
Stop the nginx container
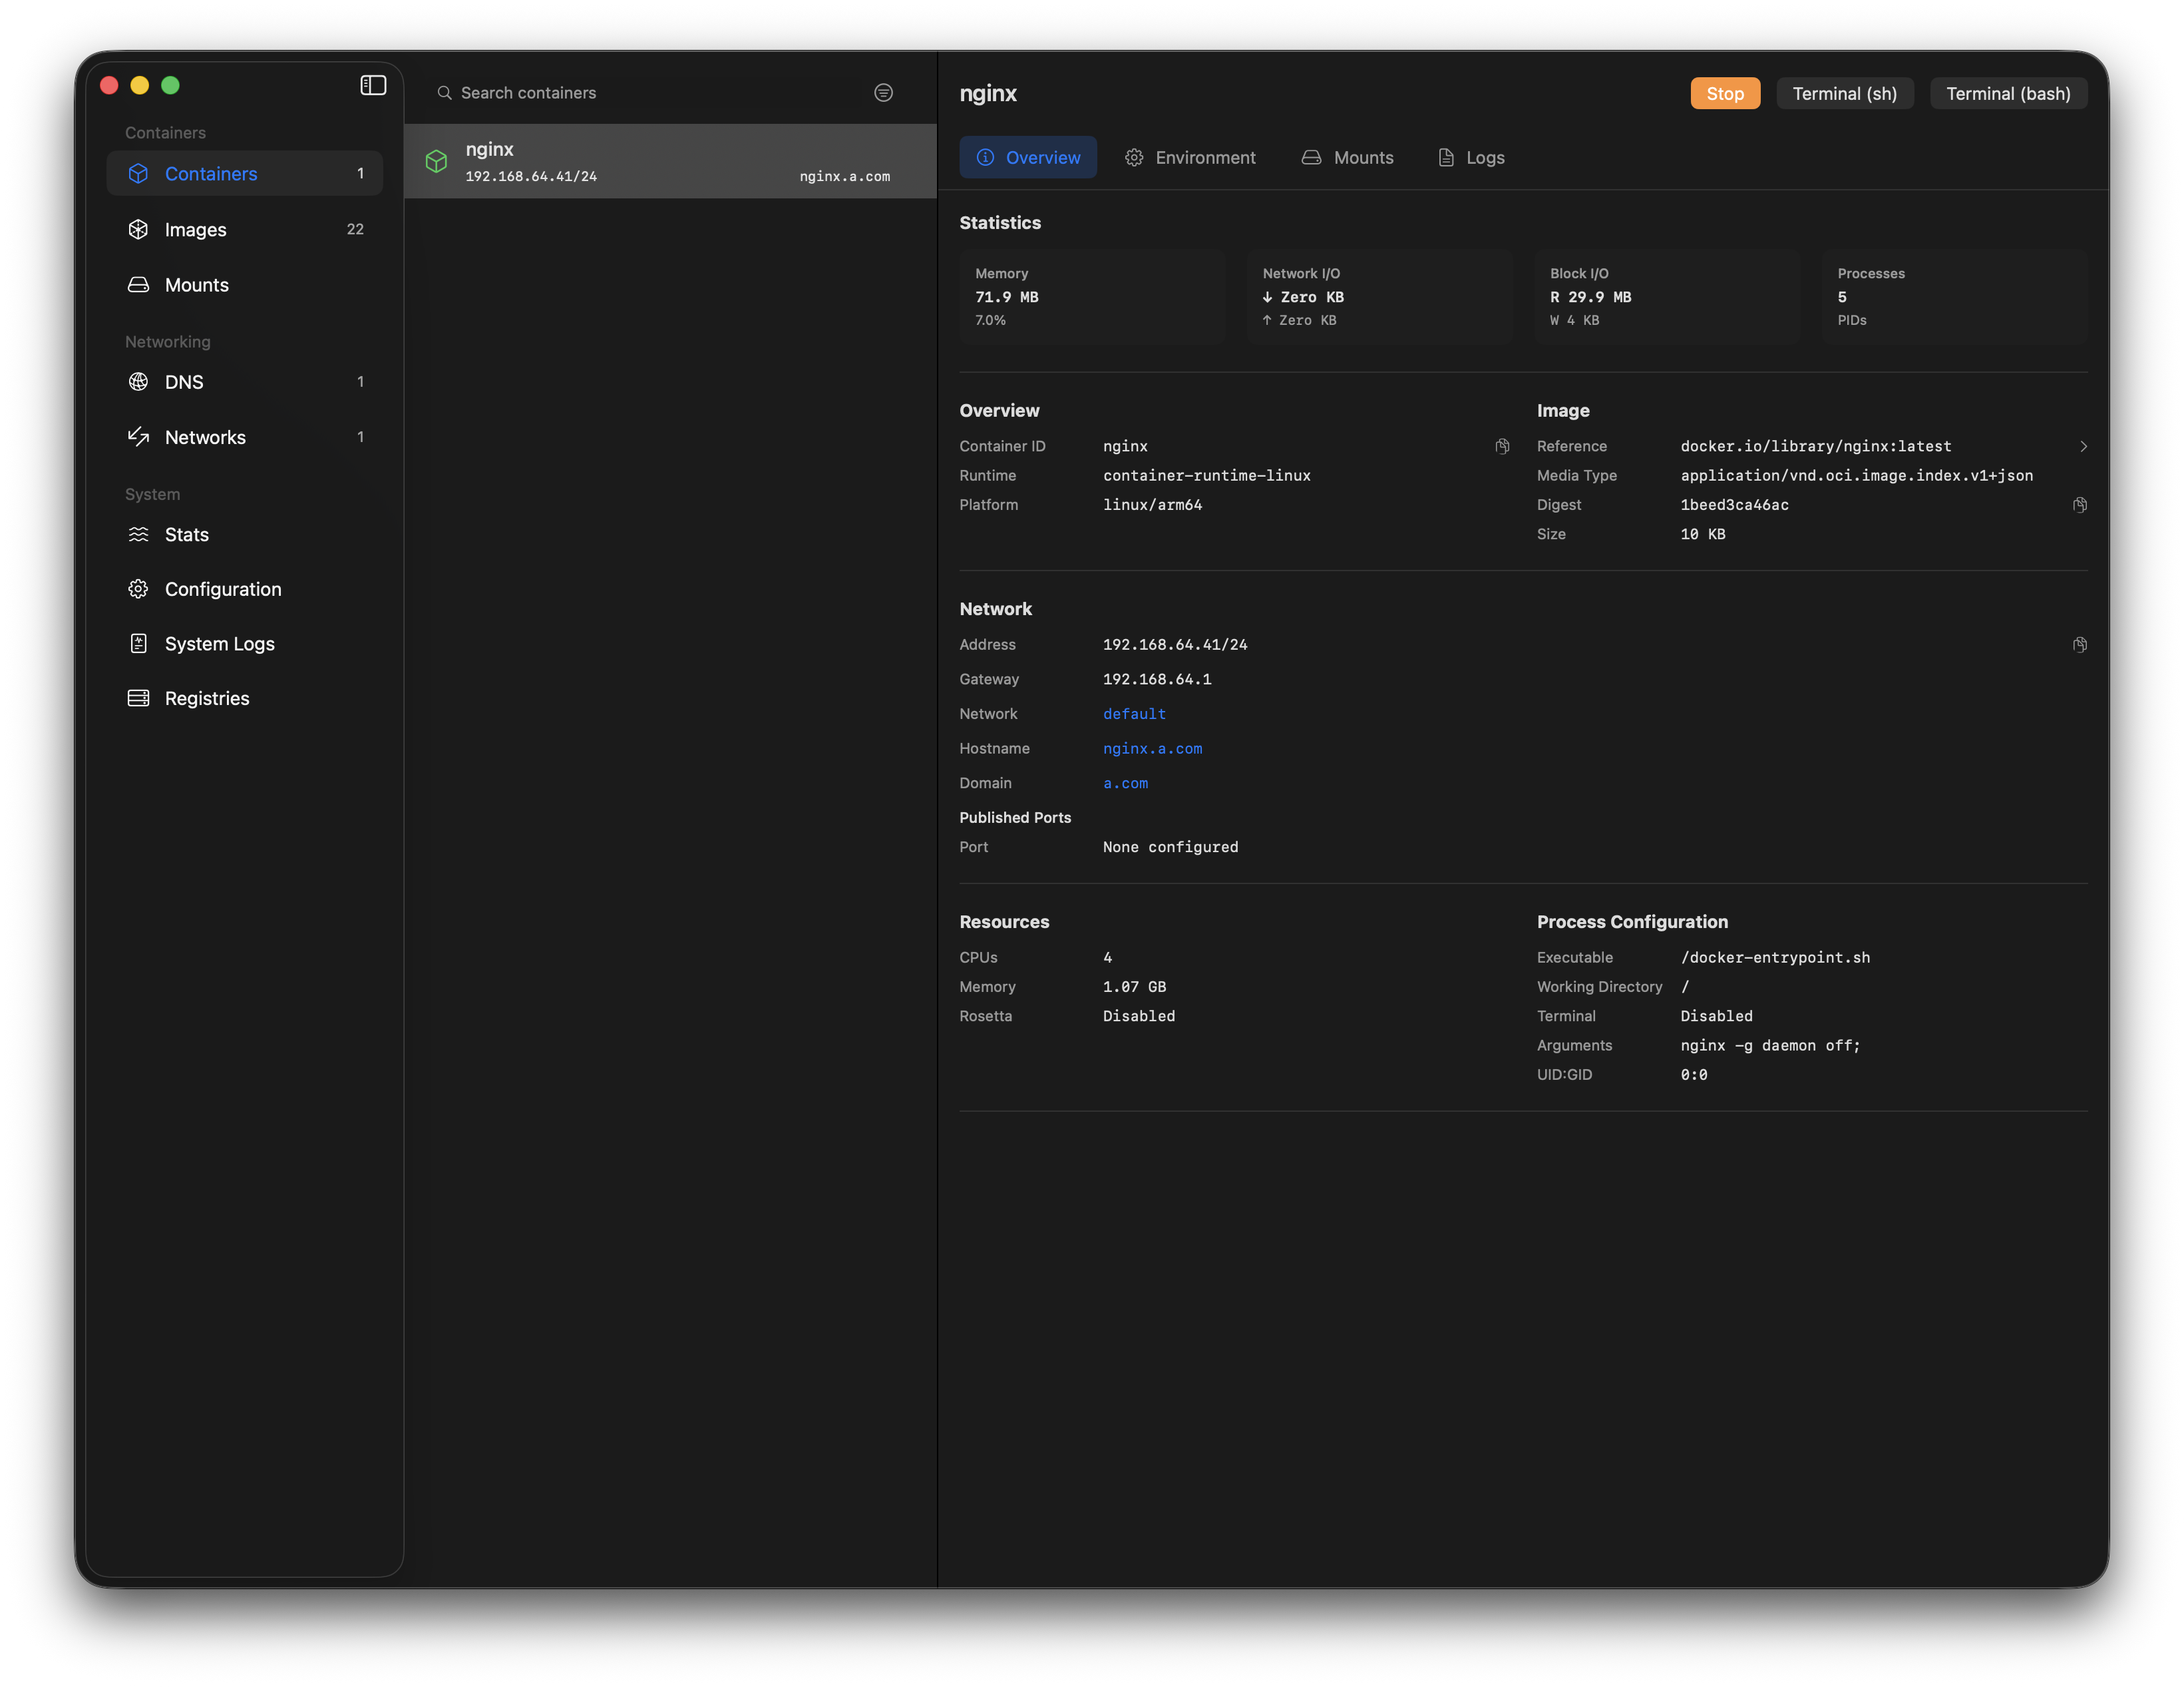click(1724, 93)
